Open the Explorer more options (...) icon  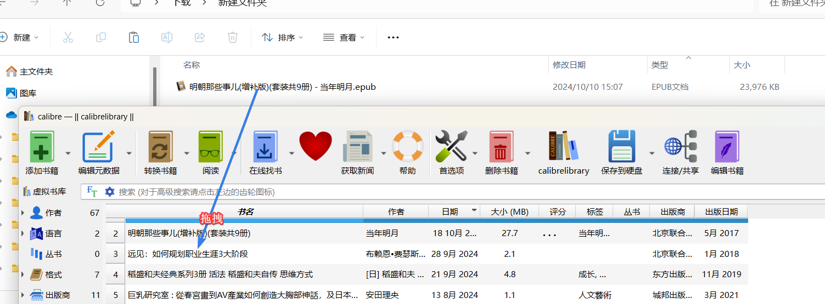tap(393, 37)
